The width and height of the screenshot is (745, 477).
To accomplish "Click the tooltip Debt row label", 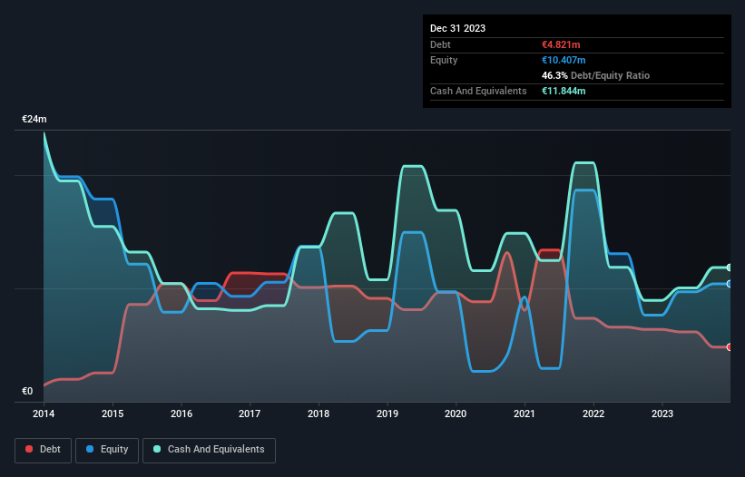I will pyautogui.click(x=440, y=44).
